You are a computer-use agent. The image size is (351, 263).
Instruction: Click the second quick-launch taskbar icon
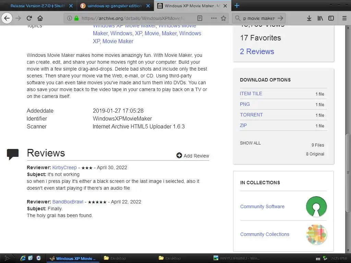[31, 258]
